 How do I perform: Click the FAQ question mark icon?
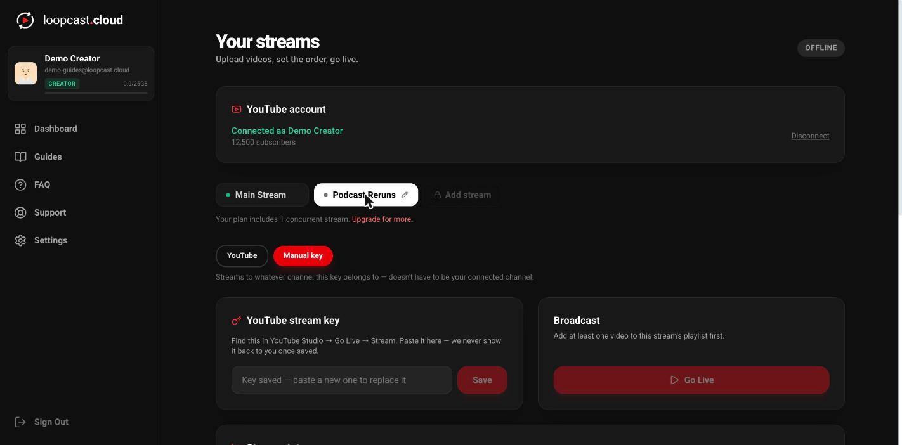coord(20,184)
